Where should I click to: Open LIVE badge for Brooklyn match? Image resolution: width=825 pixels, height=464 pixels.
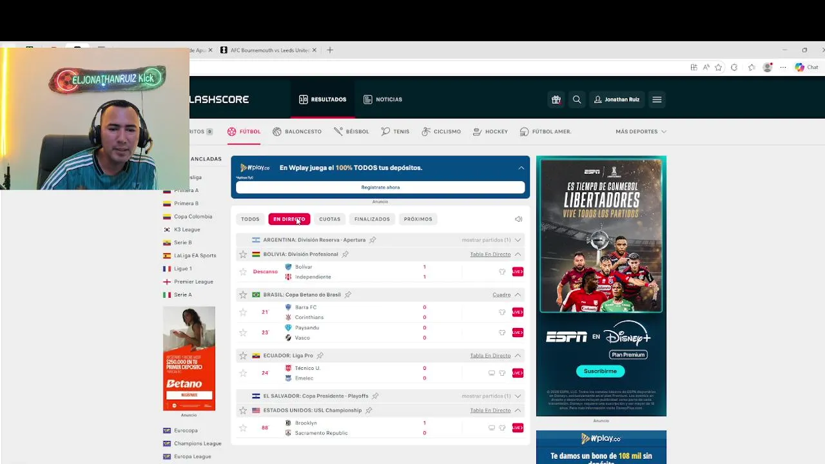[x=518, y=428]
